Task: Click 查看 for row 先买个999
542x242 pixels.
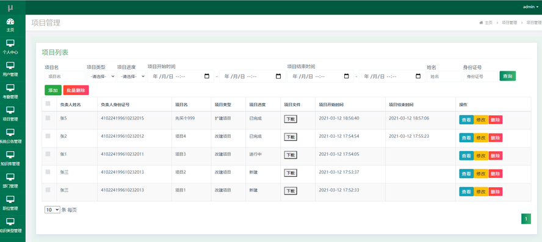Action: [x=466, y=120]
